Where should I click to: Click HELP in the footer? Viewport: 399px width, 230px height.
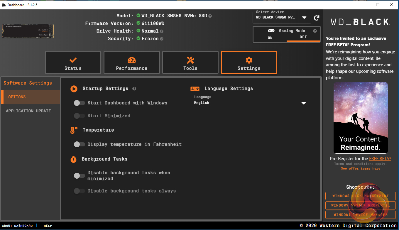click(x=48, y=226)
